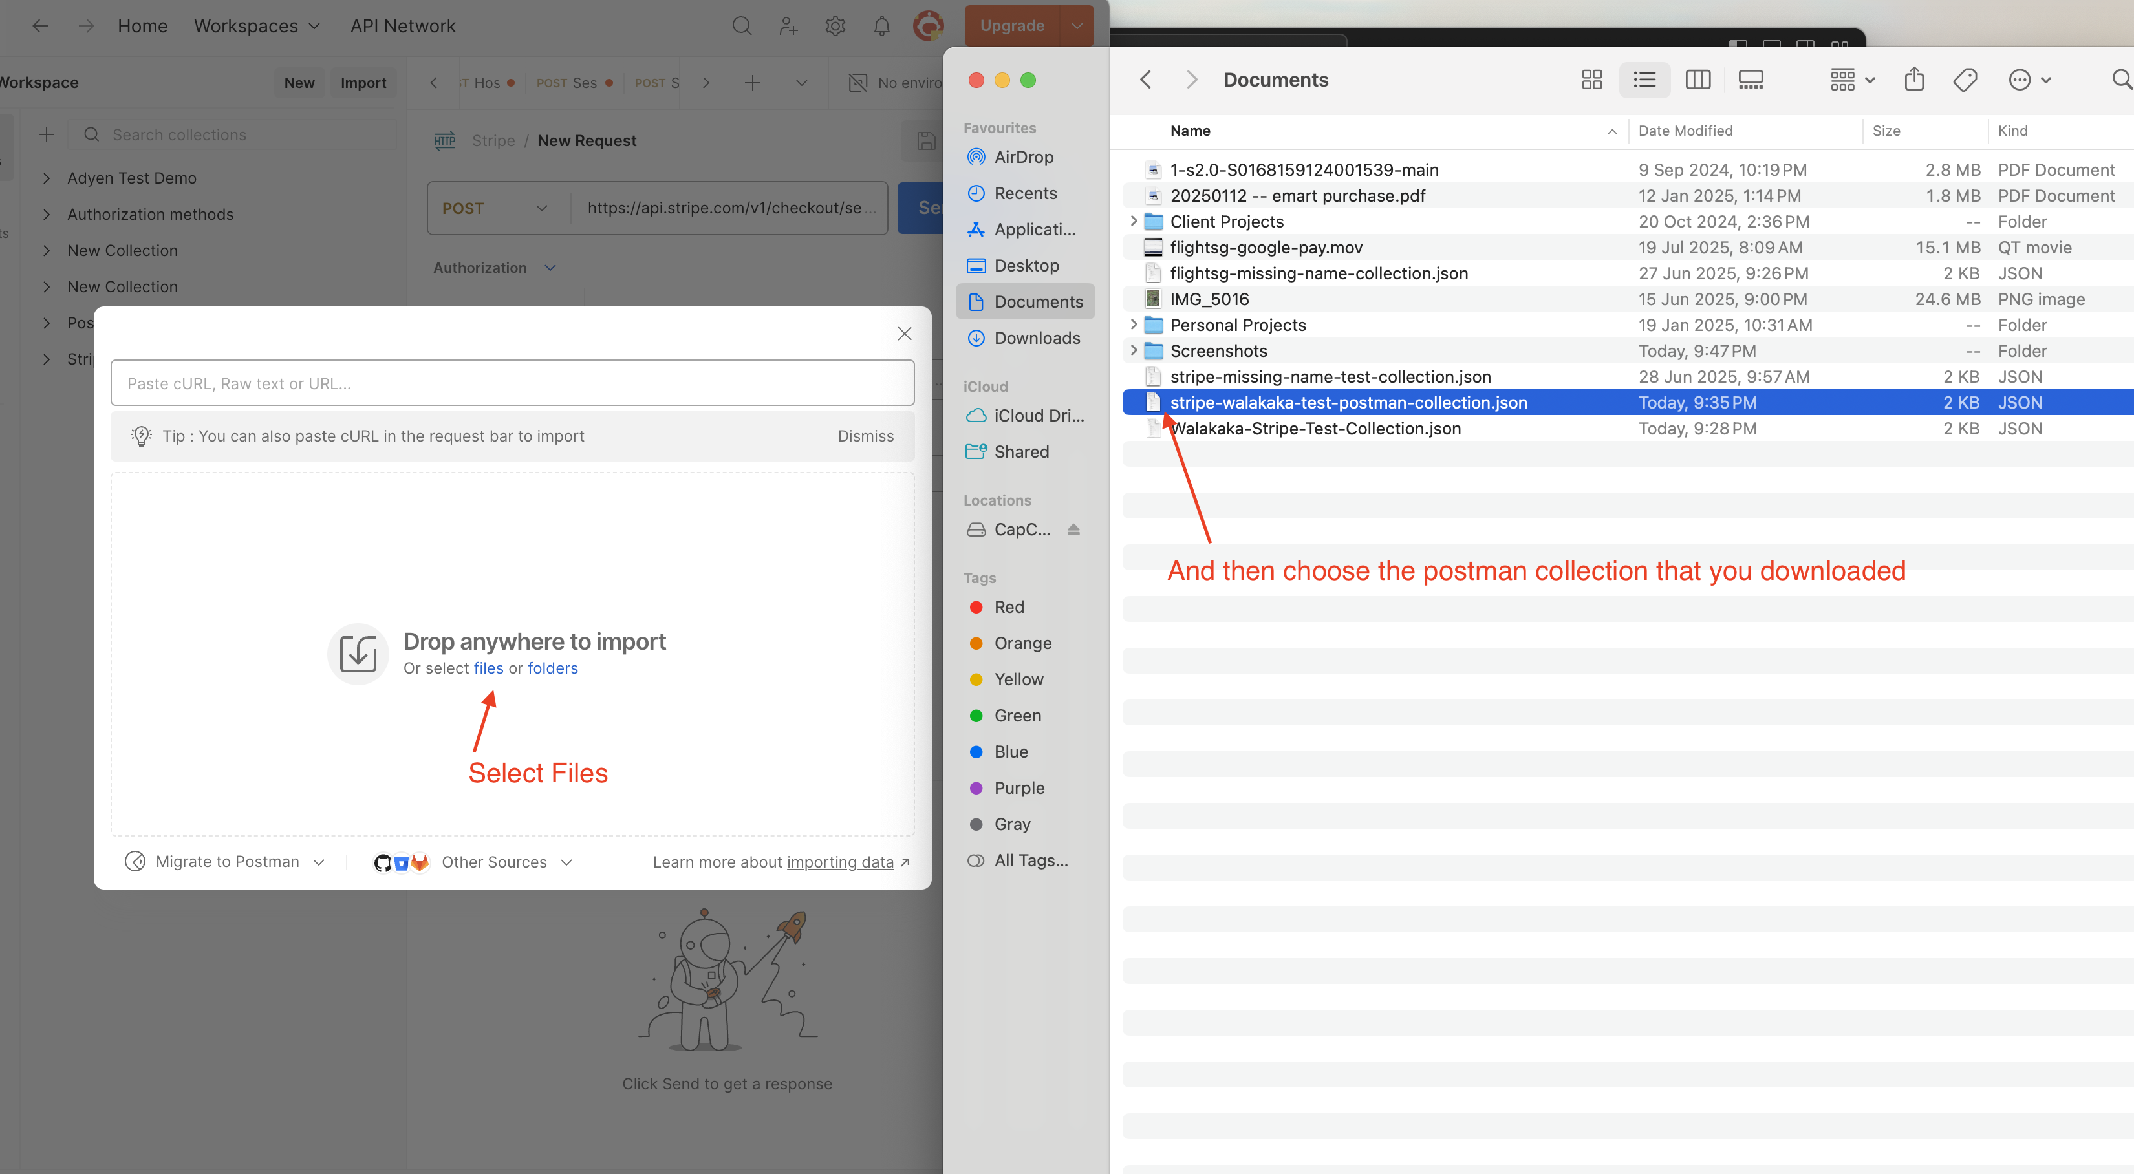The image size is (2134, 1174).
Task: Open the importing data help link
Action: [839, 862]
